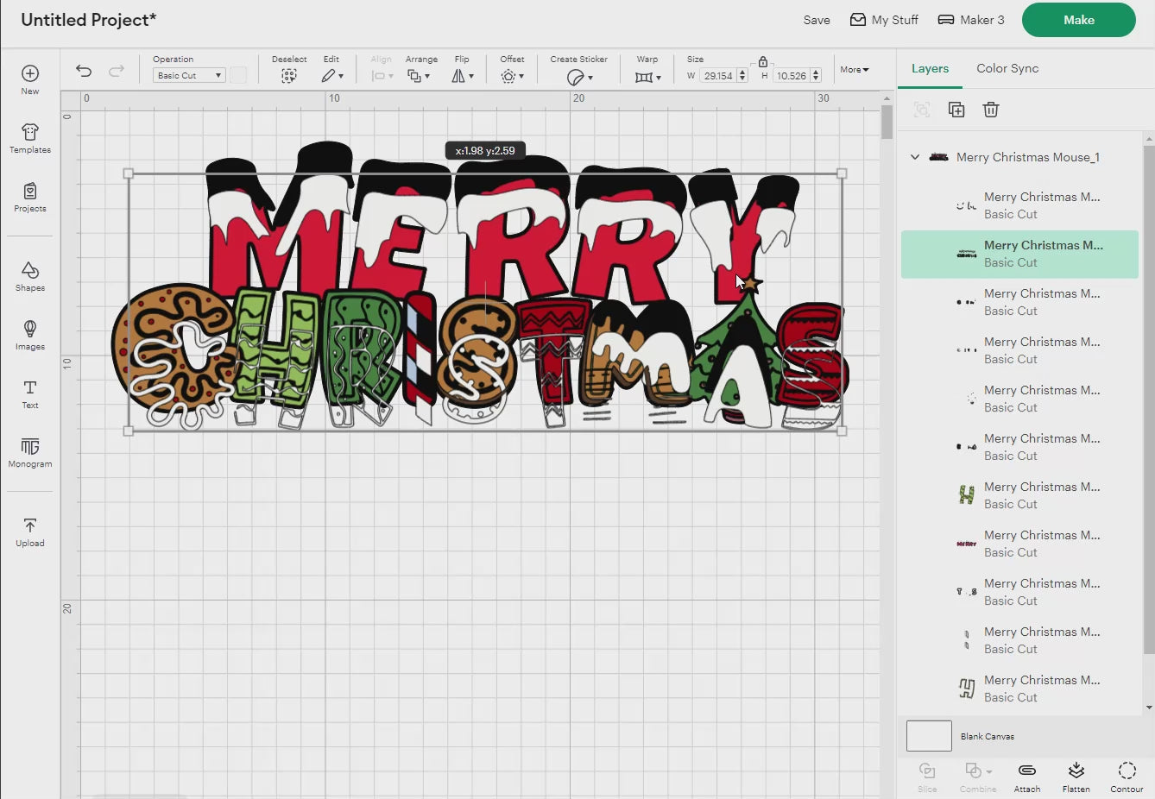Open the Align dropdown

[x=382, y=76]
